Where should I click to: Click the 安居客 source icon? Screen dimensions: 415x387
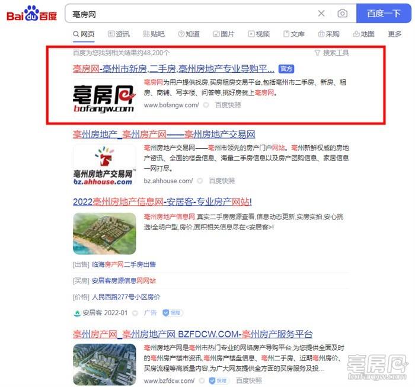pyautogui.click(x=77, y=313)
